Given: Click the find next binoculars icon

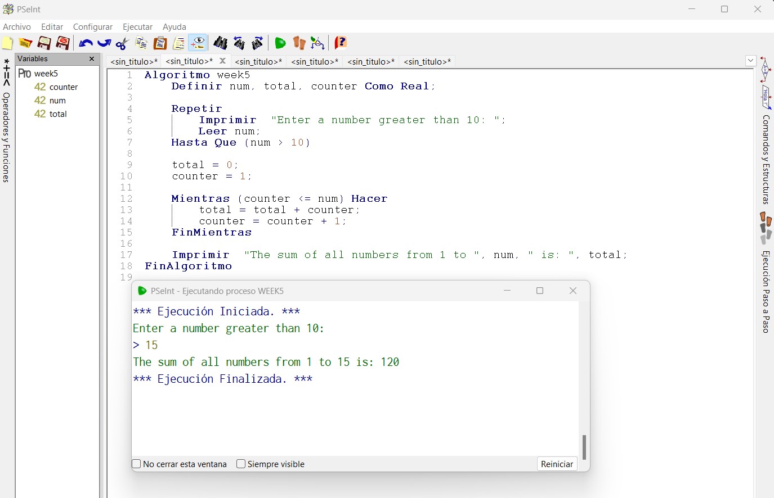Looking at the screenshot, I should (258, 43).
